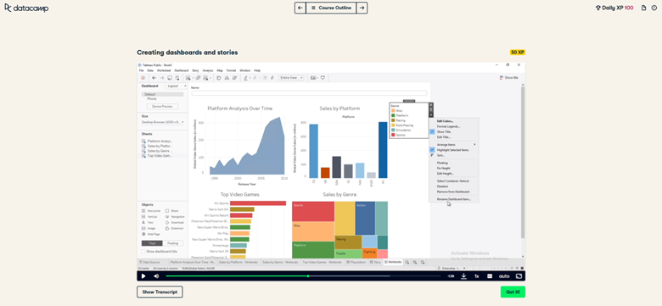Download the video with the download icon
The image size is (662, 306).
[x=463, y=276]
